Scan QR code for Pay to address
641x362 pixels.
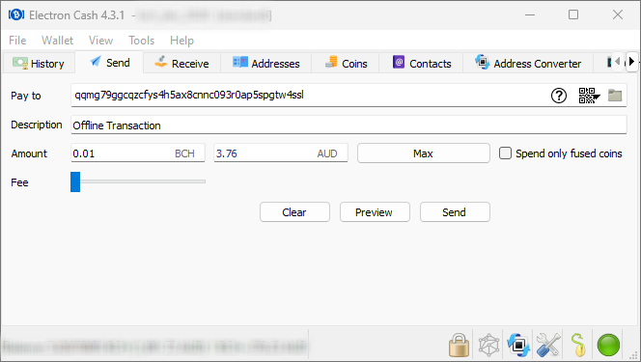click(589, 96)
